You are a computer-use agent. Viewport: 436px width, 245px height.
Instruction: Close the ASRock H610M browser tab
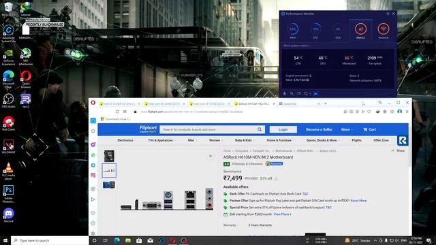pos(274,104)
